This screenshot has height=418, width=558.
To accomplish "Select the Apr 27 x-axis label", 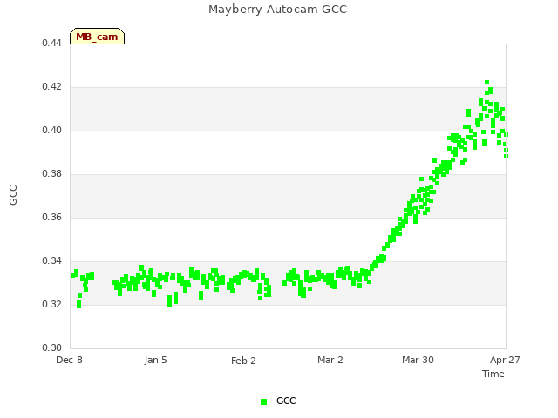I will [505, 360].
